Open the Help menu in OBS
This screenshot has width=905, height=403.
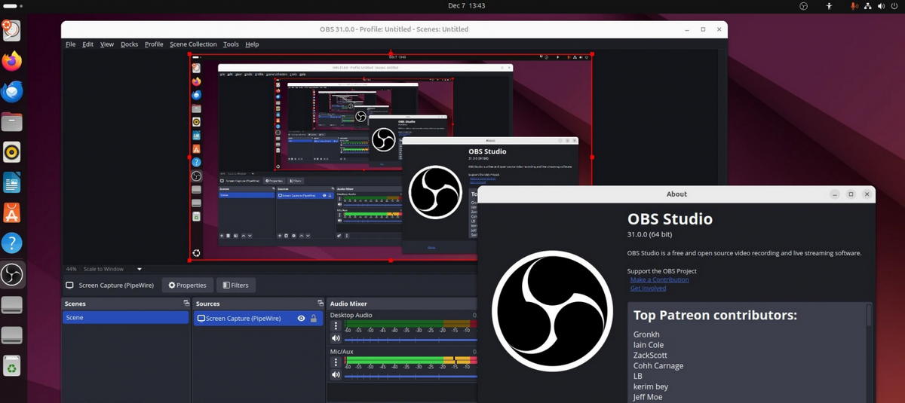[x=252, y=44]
